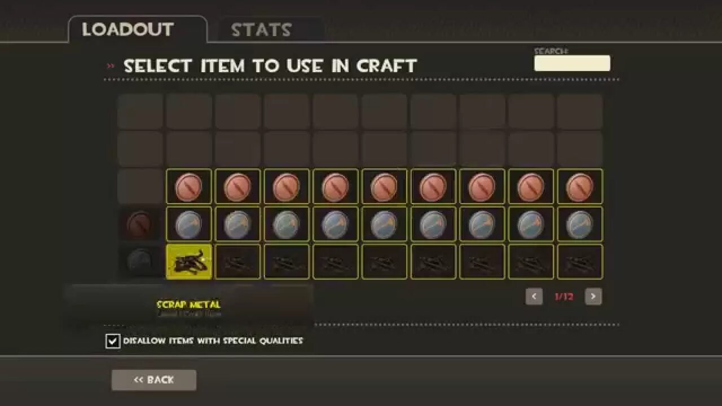
Task: Choose the fifth blue slot token
Action: click(384, 224)
